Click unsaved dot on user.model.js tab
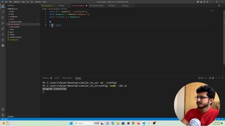 pos(86,6)
